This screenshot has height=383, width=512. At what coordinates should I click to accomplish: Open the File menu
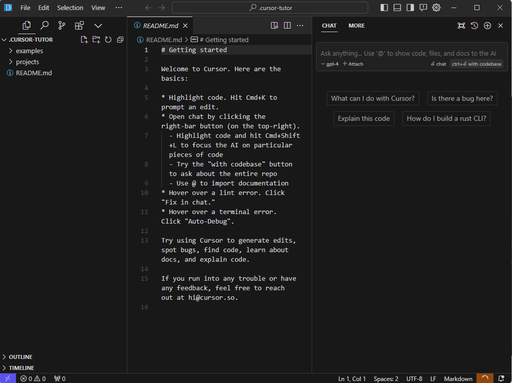pyautogui.click(x=25, y=8)
